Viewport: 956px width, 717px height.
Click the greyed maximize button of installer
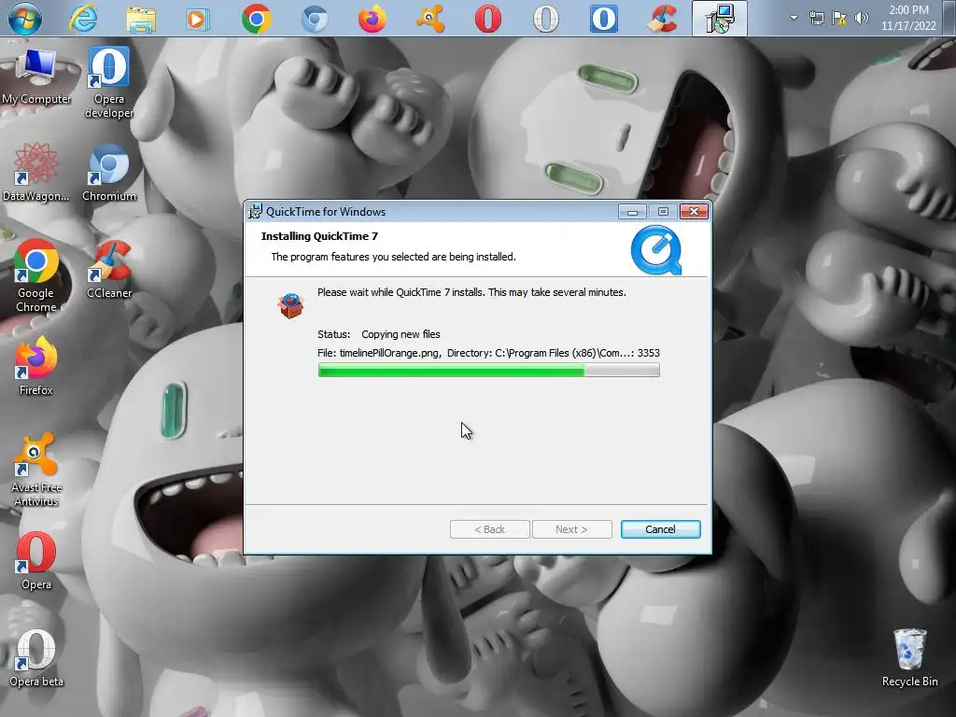663,212
